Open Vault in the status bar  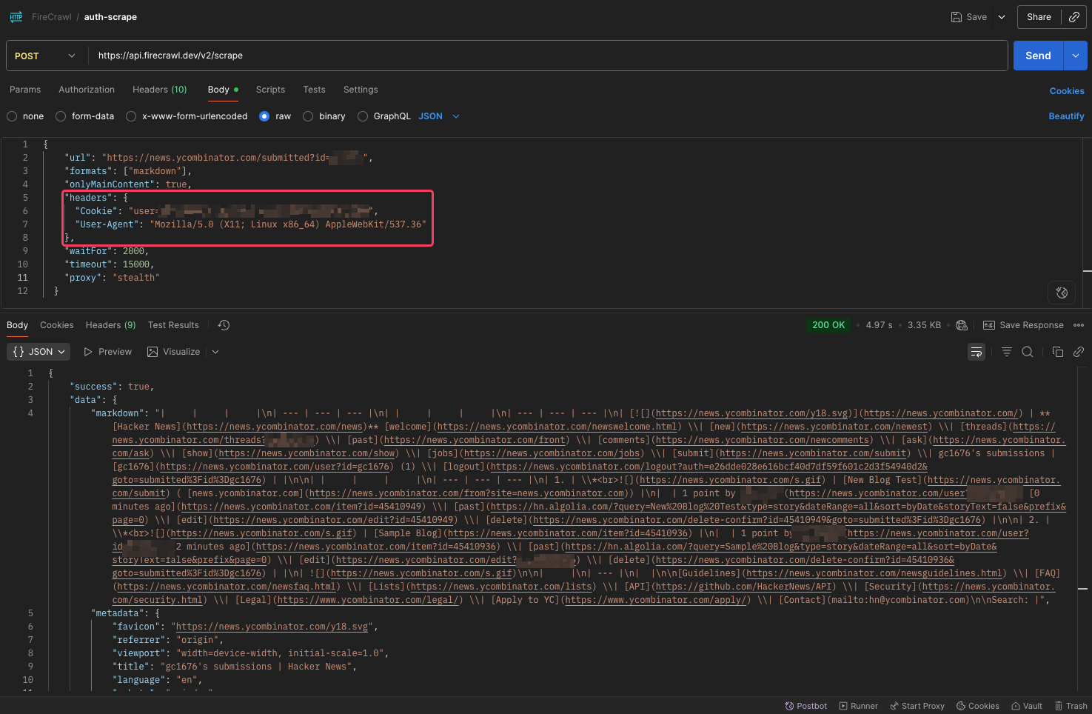pos(1027,706)
